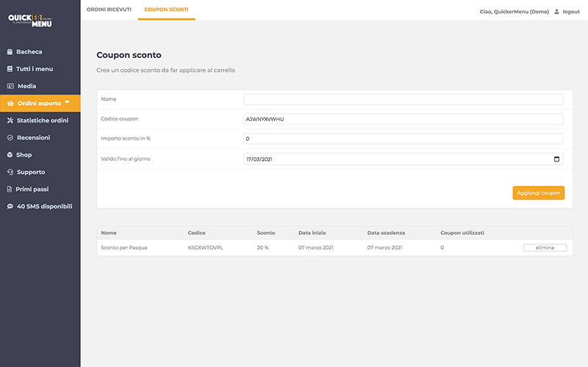The width and height of the screenshot is (588, 367).
Task: Click the Coupon utilizzati column header
Action: click(x=462, y=233)
